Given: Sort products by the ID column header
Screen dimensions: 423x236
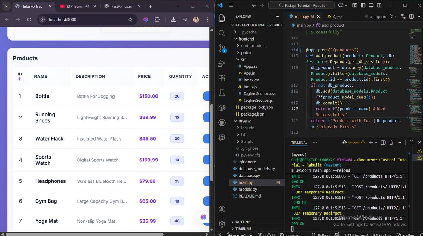Looking at the screenshot, I should tap(20, 76).
